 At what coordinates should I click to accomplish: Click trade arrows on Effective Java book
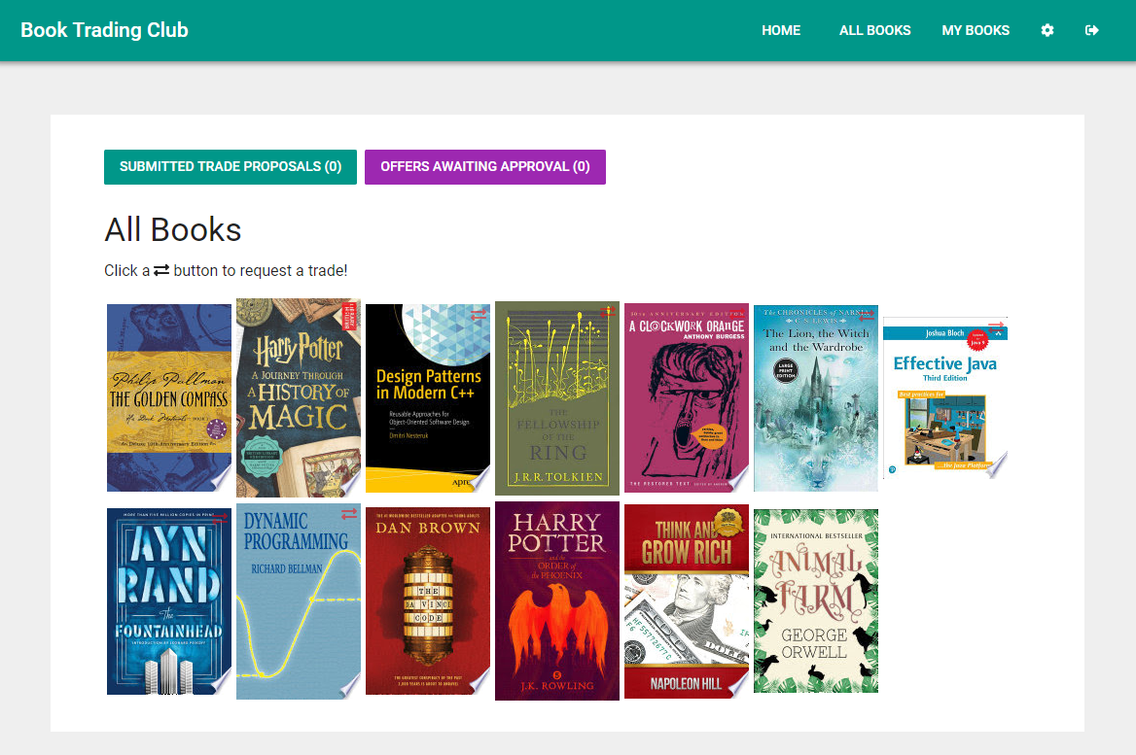996,327
